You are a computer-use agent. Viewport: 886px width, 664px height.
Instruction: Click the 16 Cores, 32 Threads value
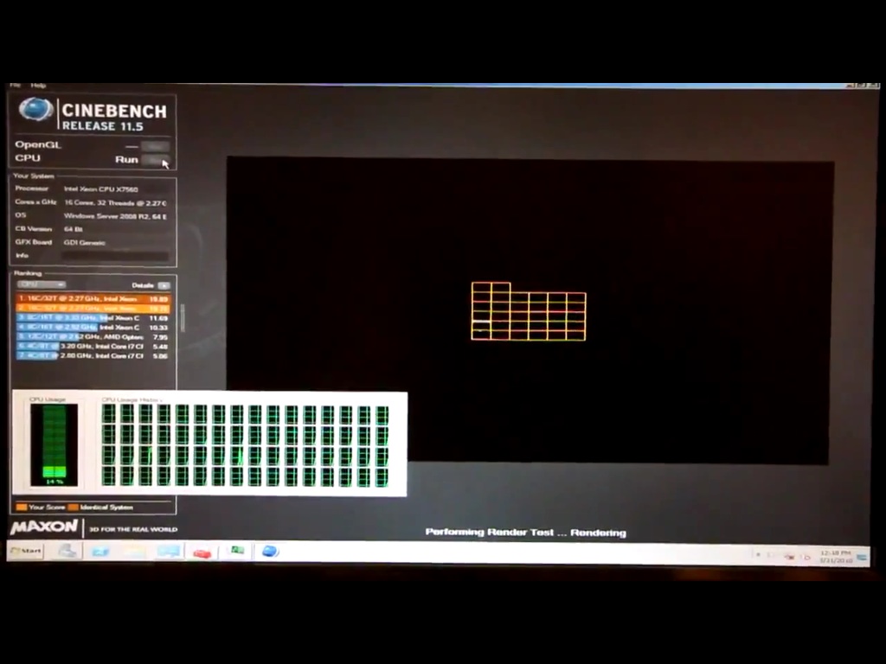click(115, 202)
